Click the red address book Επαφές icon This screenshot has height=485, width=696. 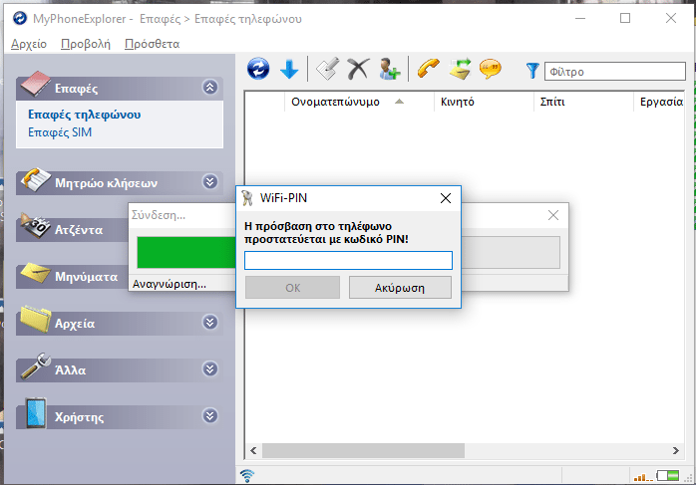coord(36,85)
